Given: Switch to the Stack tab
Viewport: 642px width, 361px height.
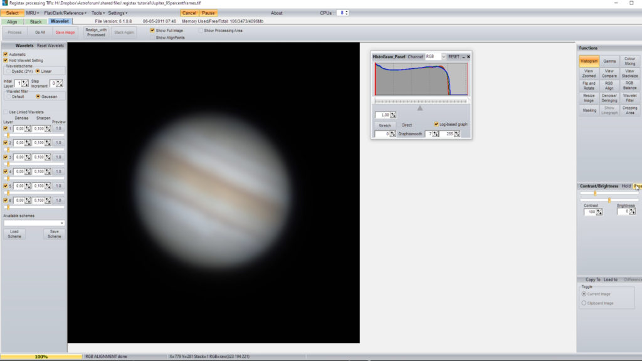Looking at the screenshot, I should [x=36, y=22].
